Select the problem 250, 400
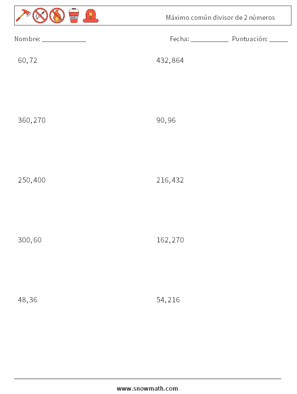Viewport: 297px width, 394px height. 32,180
